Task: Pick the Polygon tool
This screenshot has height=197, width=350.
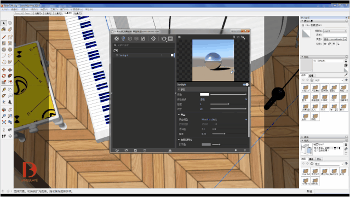Action: pyautogui.click(x=10, y=50)
